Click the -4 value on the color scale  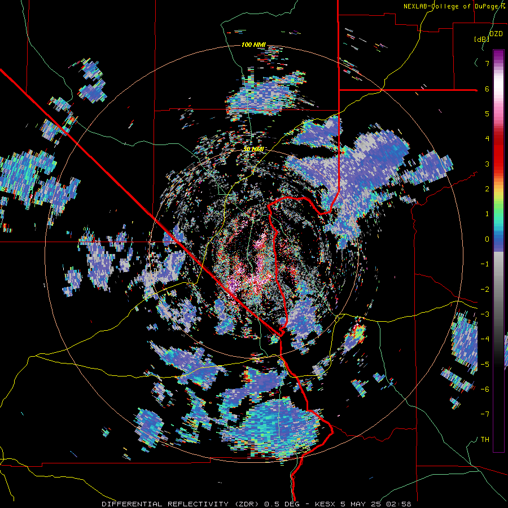pos(485,339)
